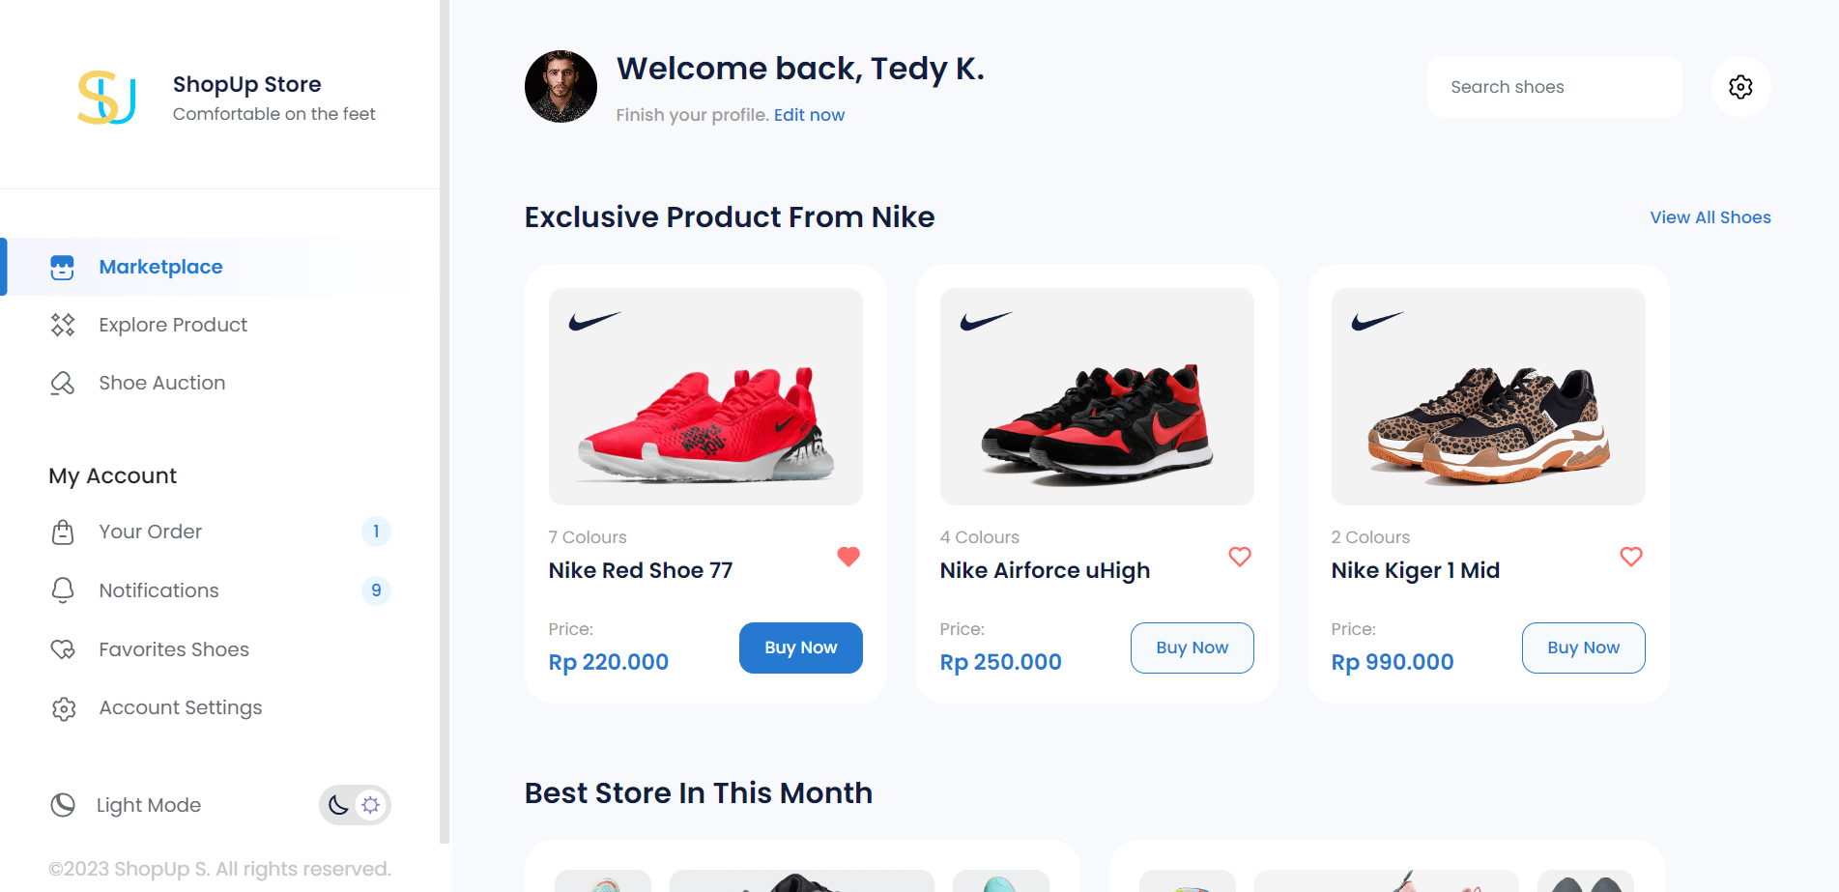Go to Explore Product page

pyautogui.click(x=173, y=326)
